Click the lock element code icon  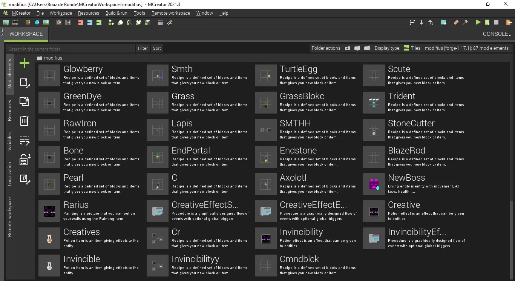pos(25,160)
